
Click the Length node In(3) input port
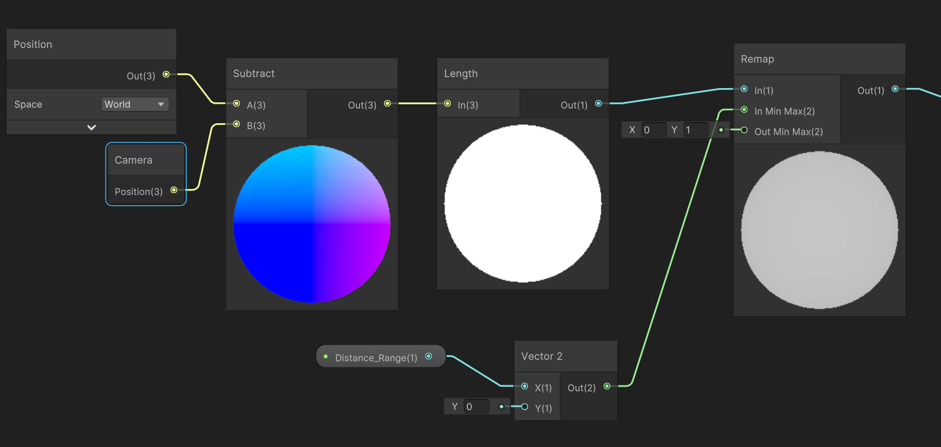pyautogui.click(x=447, y=104)
